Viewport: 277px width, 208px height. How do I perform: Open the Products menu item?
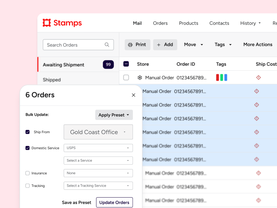point(188,23)
